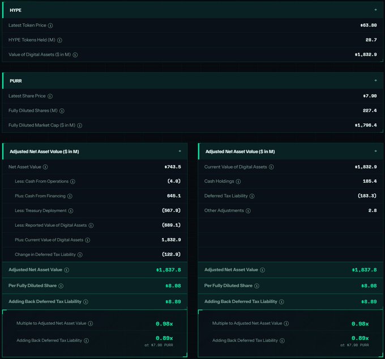The width and height of the screenshot is (385, 359).
Task: Click the Fully Diluted Market Cap ($ in M) label
Action: (42, 125)
